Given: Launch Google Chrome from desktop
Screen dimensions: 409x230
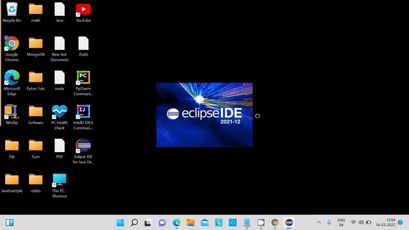Looking at the screenshot, I should pyautogui.click(x=12, y=49).
